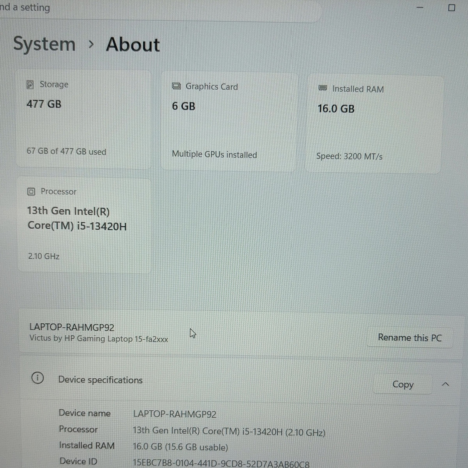Viewport: 468px width, 468px height.
Task: Click the Processor chip icon
Action: click(31, 191)
